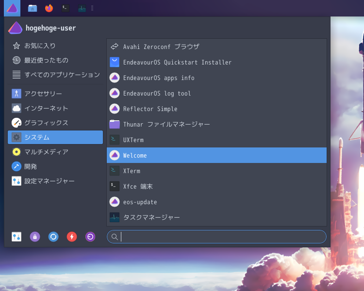Screen dimensions: 364x291
Task: Launch the Welcome app
Action: [216, 155]
